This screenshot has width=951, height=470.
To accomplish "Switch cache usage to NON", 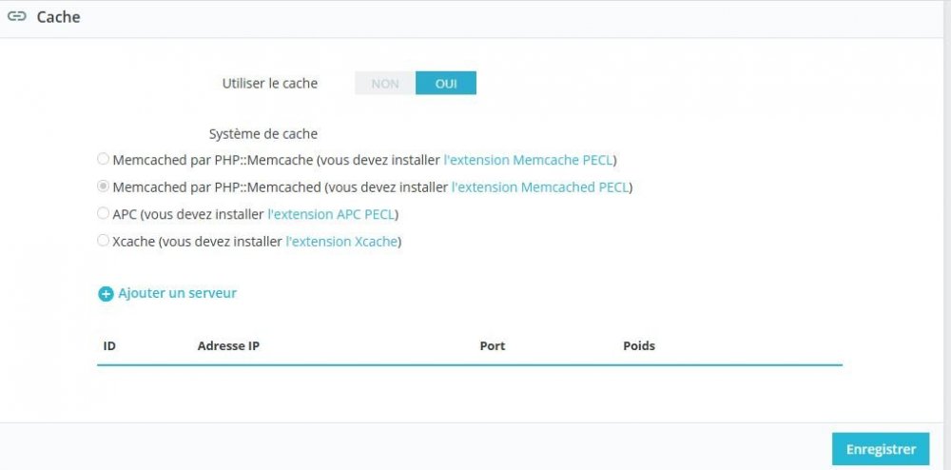I will [385, 84].
